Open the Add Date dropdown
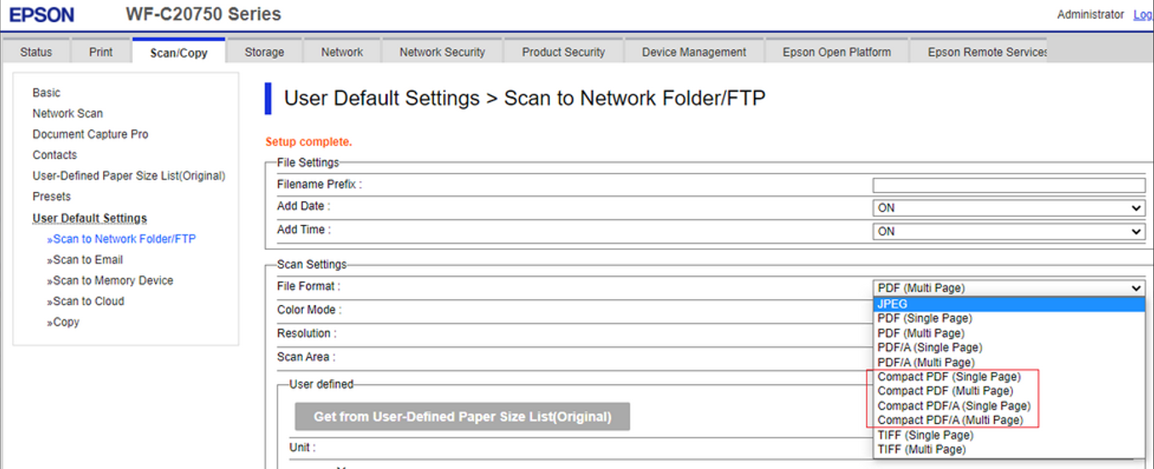The image size is (1154, 469). (x=1008, y=208)
